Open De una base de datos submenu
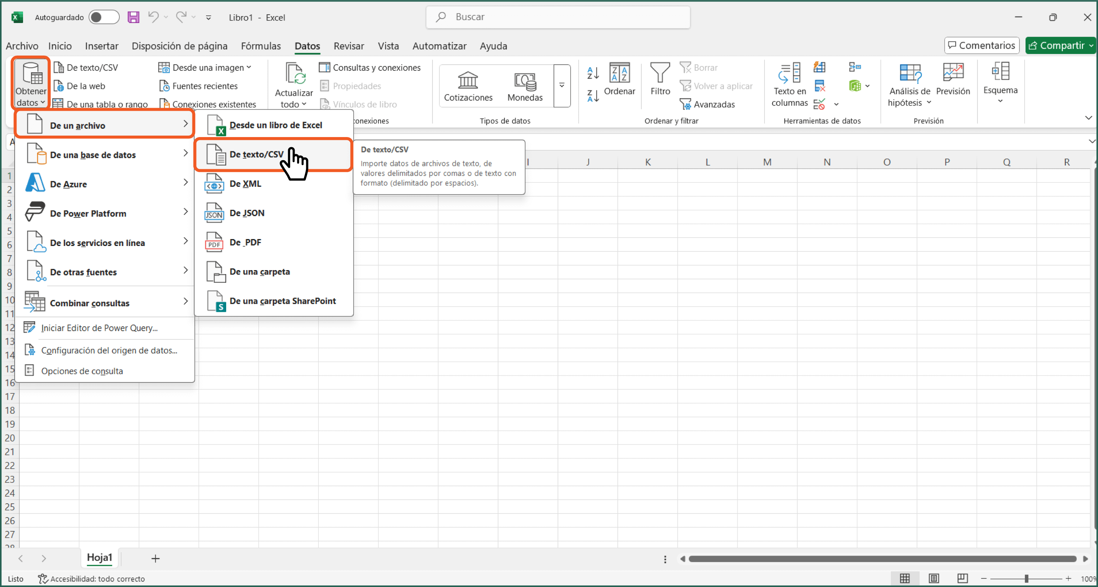The image size is (1098, 587). pyautogui.click(x=104, y=155)
